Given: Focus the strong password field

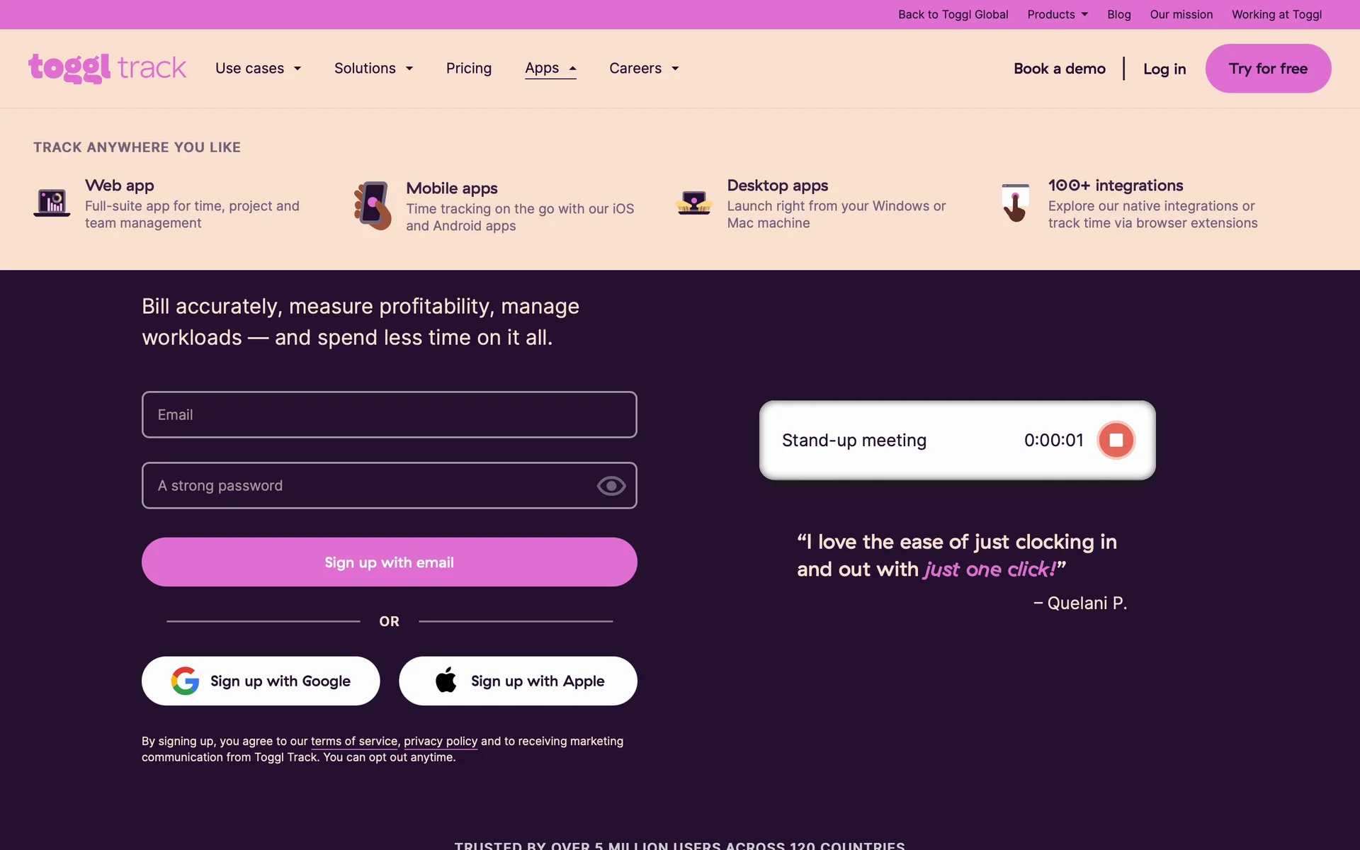Looking at the screenshot, I should pyautogui.click(x=390, y=485).
